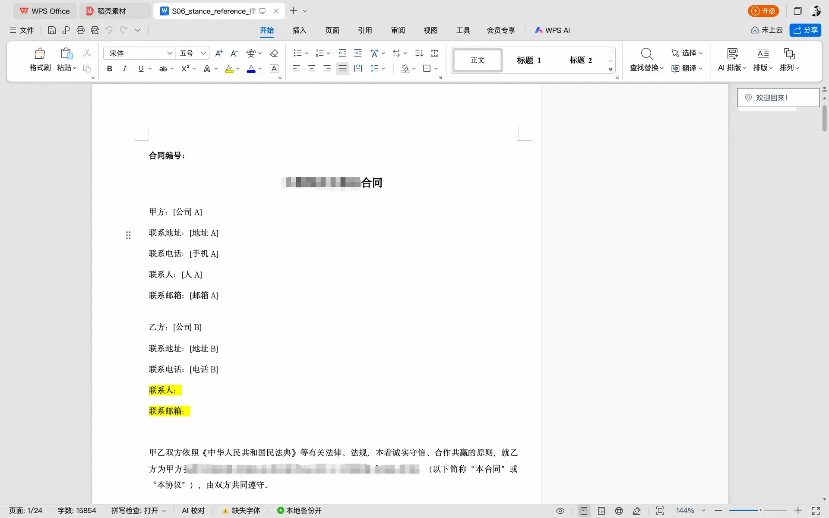This screenshot has width=829, height=518.
Task: Click the user avatar icon at top right
Action: coord(816,11)
